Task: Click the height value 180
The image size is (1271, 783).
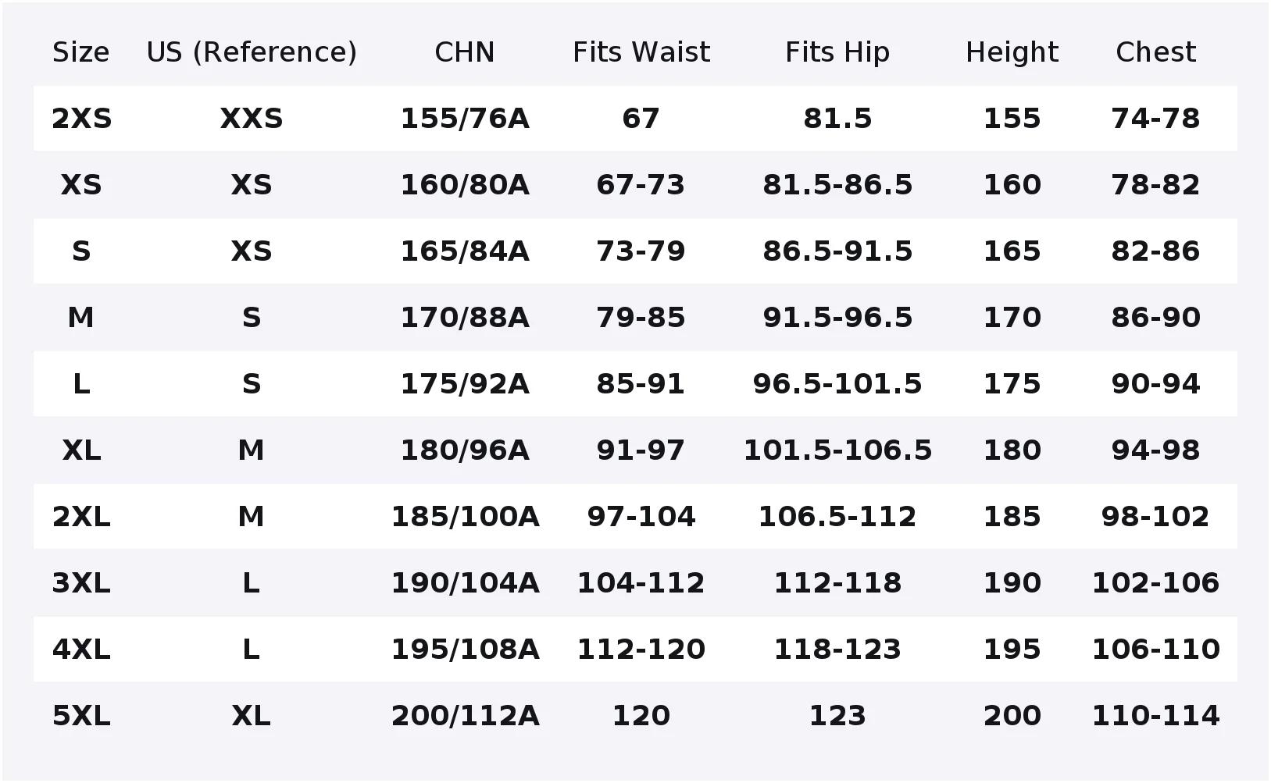Action: [1012, 450]
